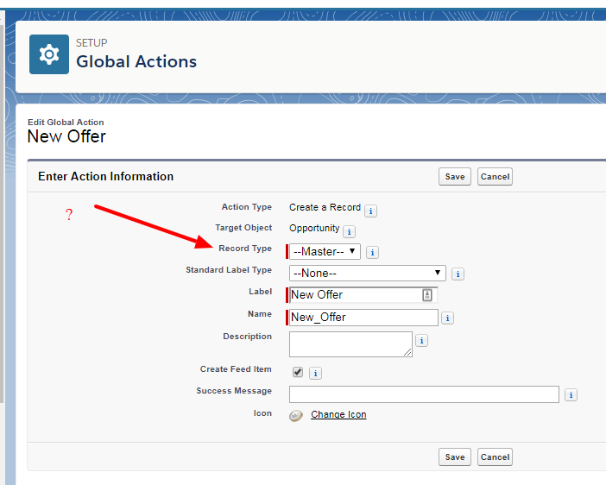This screenshot has width=606, height=485.
Task: Click the info icon next to Record Type
Action: pyautogui.click(x=372, y=253)
